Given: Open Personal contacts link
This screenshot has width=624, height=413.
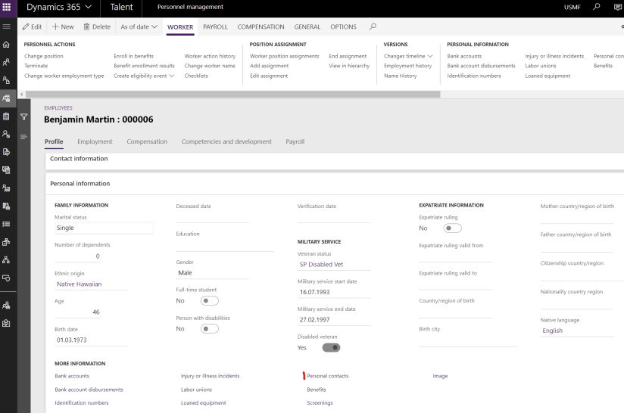Looking at the screenshot, I should [327, 376].
